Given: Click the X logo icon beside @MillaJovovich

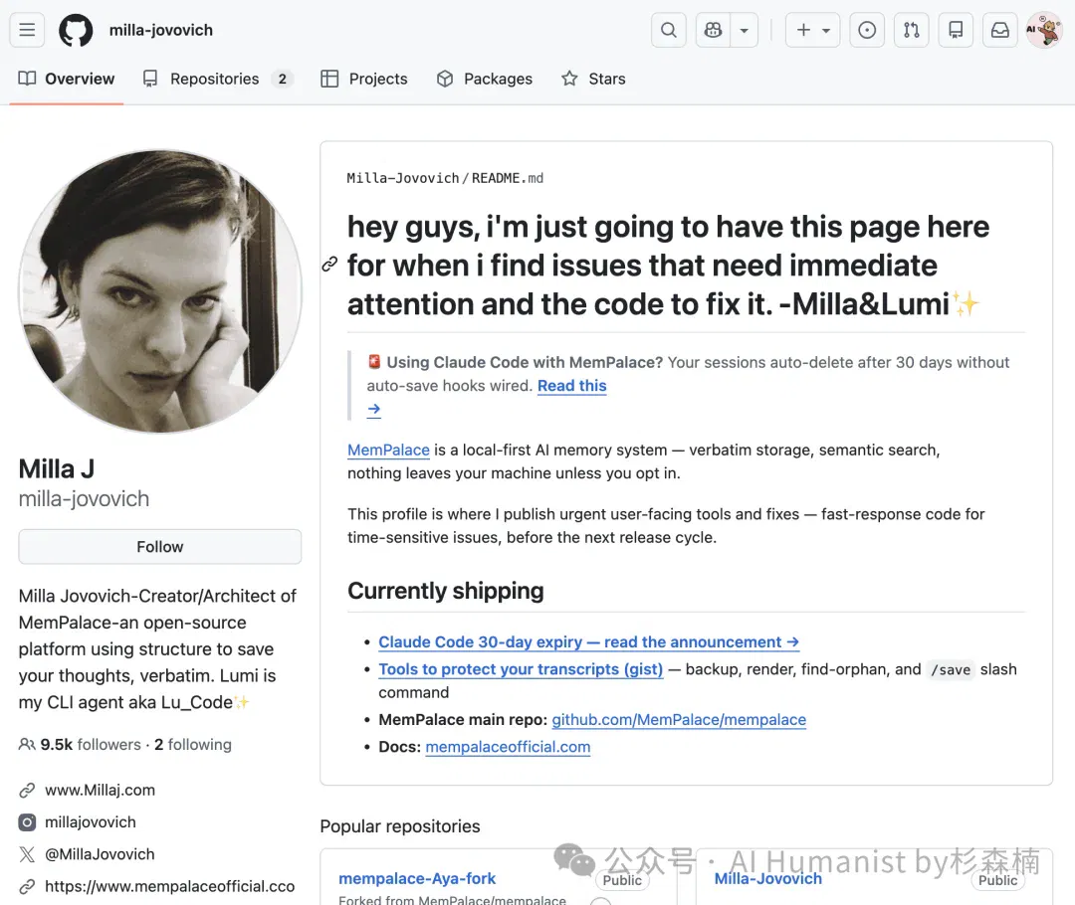Looking at the screenshot, I should tap(28, 854).
